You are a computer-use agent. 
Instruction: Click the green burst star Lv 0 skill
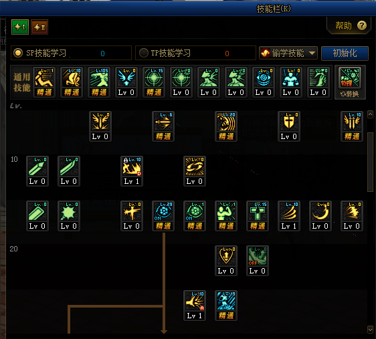[x=69, y=215]
